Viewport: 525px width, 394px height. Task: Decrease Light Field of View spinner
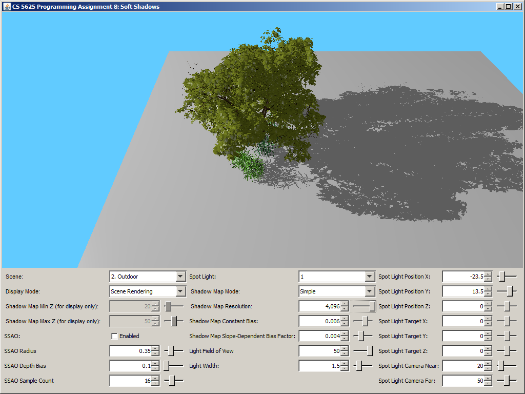345,354
